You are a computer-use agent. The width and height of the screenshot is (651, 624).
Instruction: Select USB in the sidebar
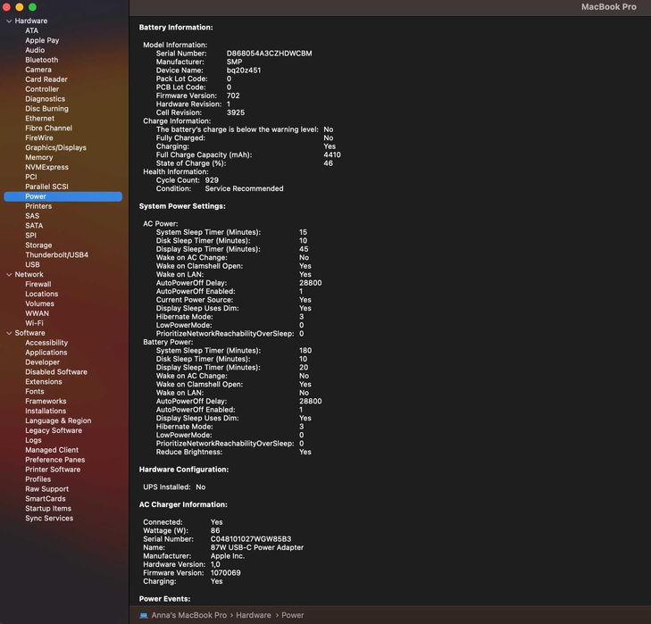32,265
